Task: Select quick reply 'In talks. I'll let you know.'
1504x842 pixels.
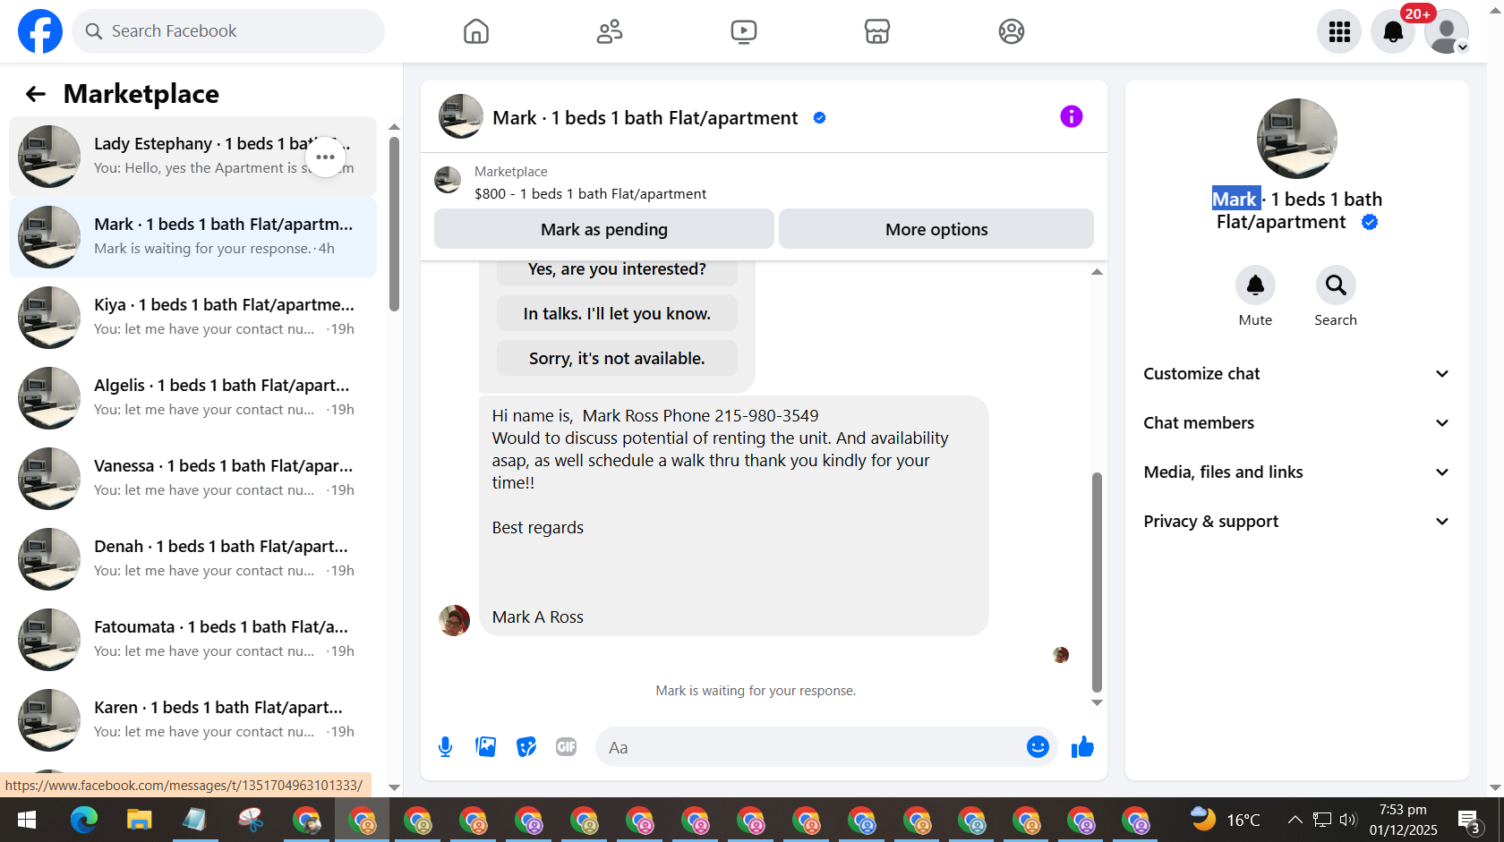Action: pyautogui.click(x=617, y=314)
